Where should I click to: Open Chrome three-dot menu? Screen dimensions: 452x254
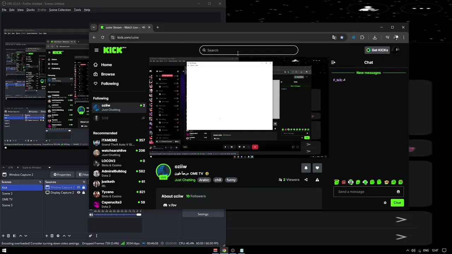(x=404, y=37)
